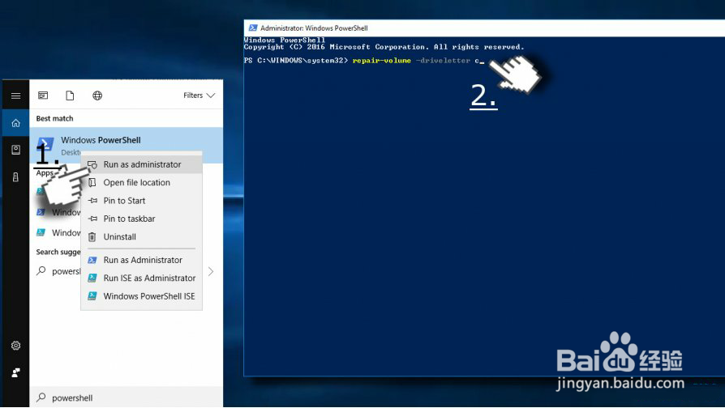The image size is (725, 408).
Task: Click the -driveletter parameter text
Action: [443, 61]
